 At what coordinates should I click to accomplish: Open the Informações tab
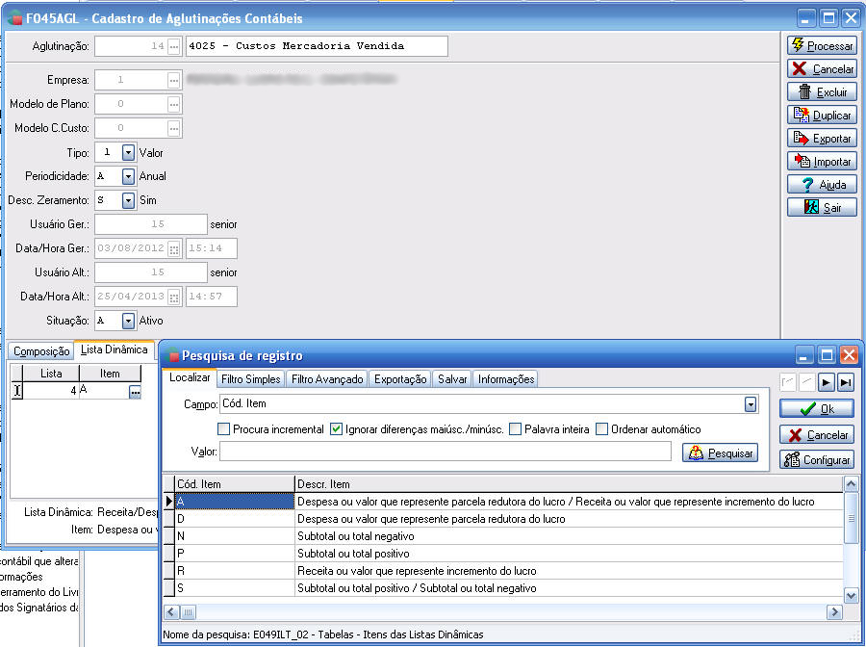[506, 379]
